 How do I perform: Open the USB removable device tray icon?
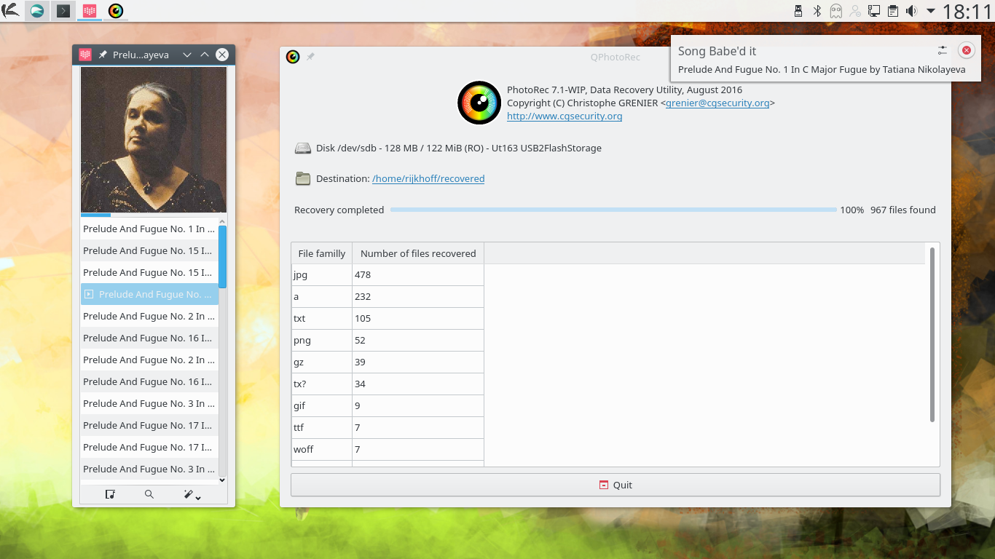pos(798,11)
